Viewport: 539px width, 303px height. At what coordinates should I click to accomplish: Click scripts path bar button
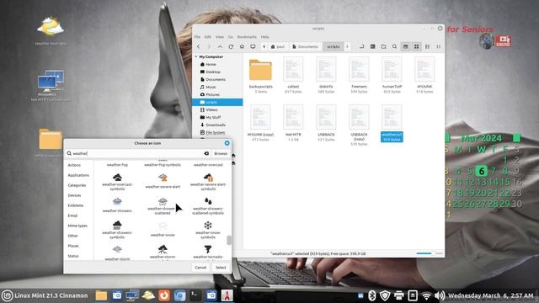[x=334, y=47]
